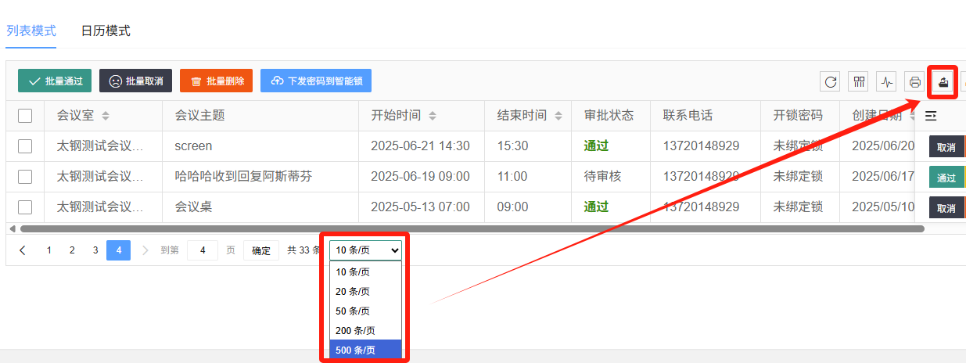Sort by 开始时间 column arrows
966x363 pixels.
[x=433, y=116]
